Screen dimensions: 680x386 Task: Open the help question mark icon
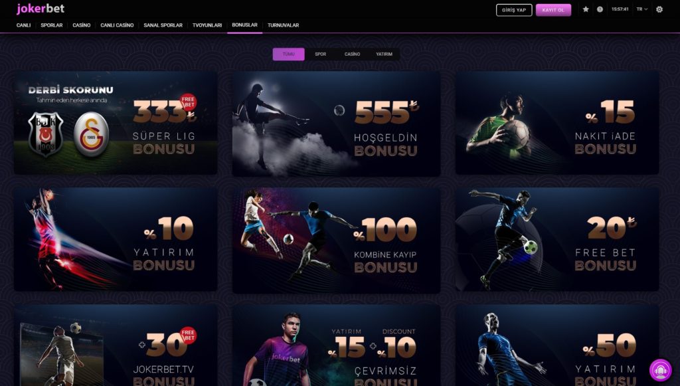(x=600, y=9)
